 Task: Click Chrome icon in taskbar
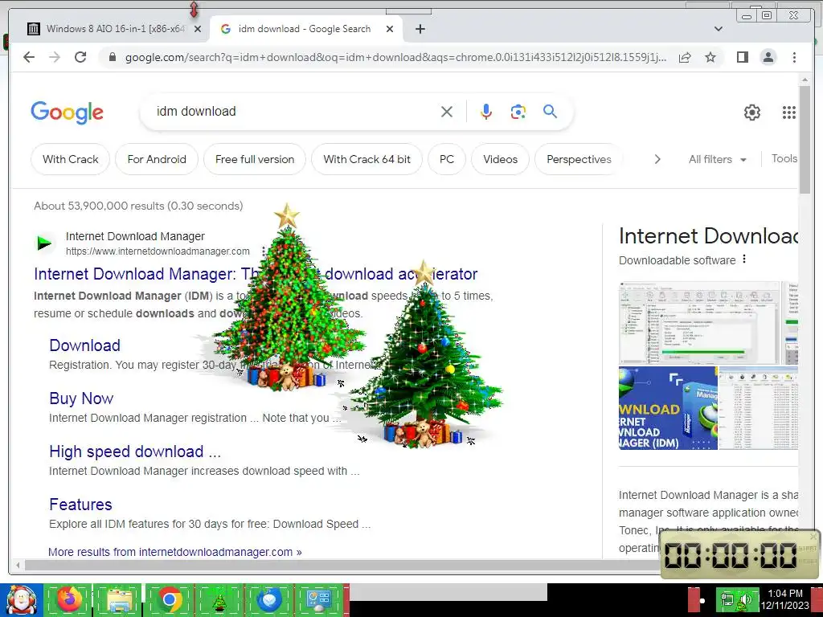click(169, 600)
